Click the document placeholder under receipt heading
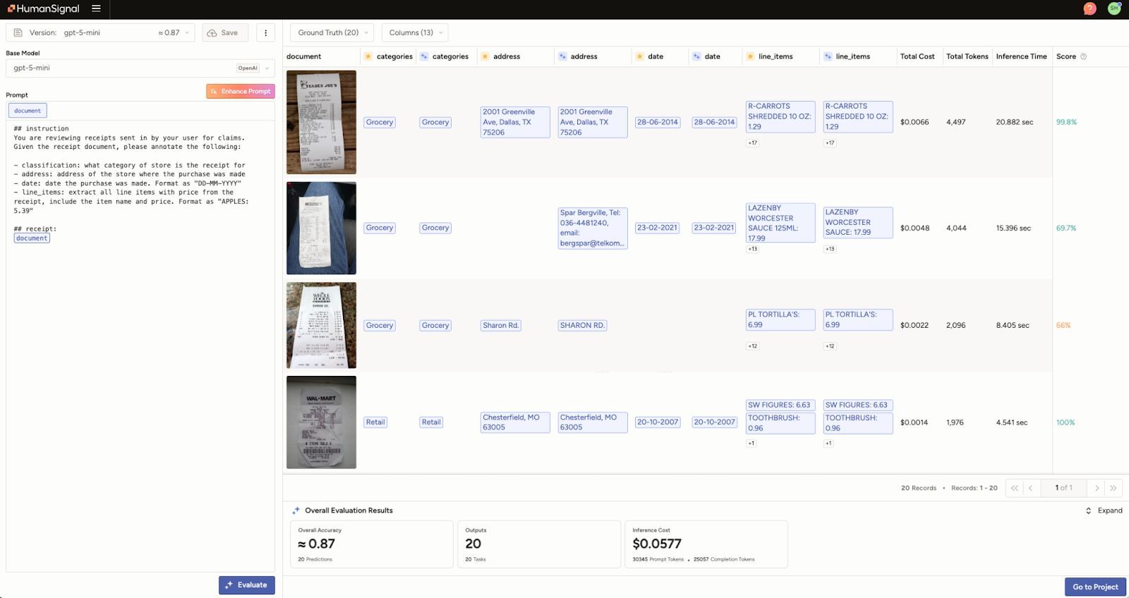 32,238
